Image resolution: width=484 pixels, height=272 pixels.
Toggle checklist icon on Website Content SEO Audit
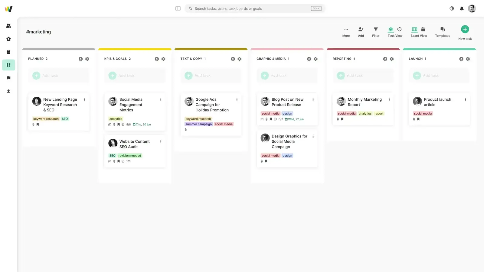click(123, 161)
